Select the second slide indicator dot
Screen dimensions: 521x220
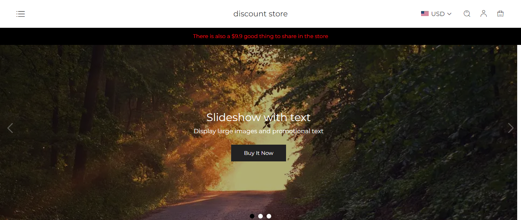click(260, 216)
